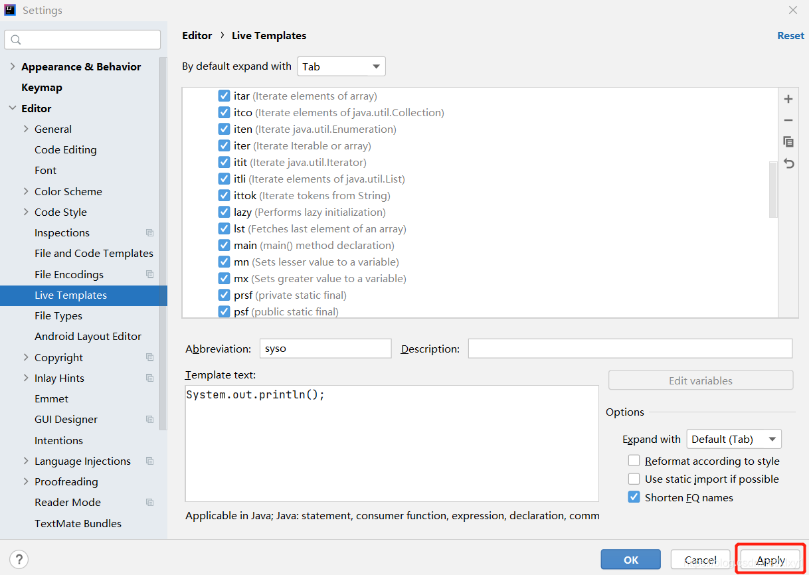Uncheck Shorten FQ names option
Screen dimensions: 809x575
click(x=634, y=497)
